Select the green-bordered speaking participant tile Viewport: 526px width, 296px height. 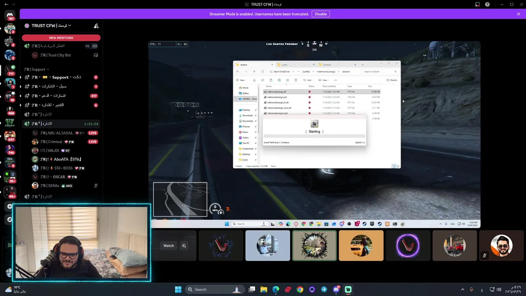click(x=314, y=245)
